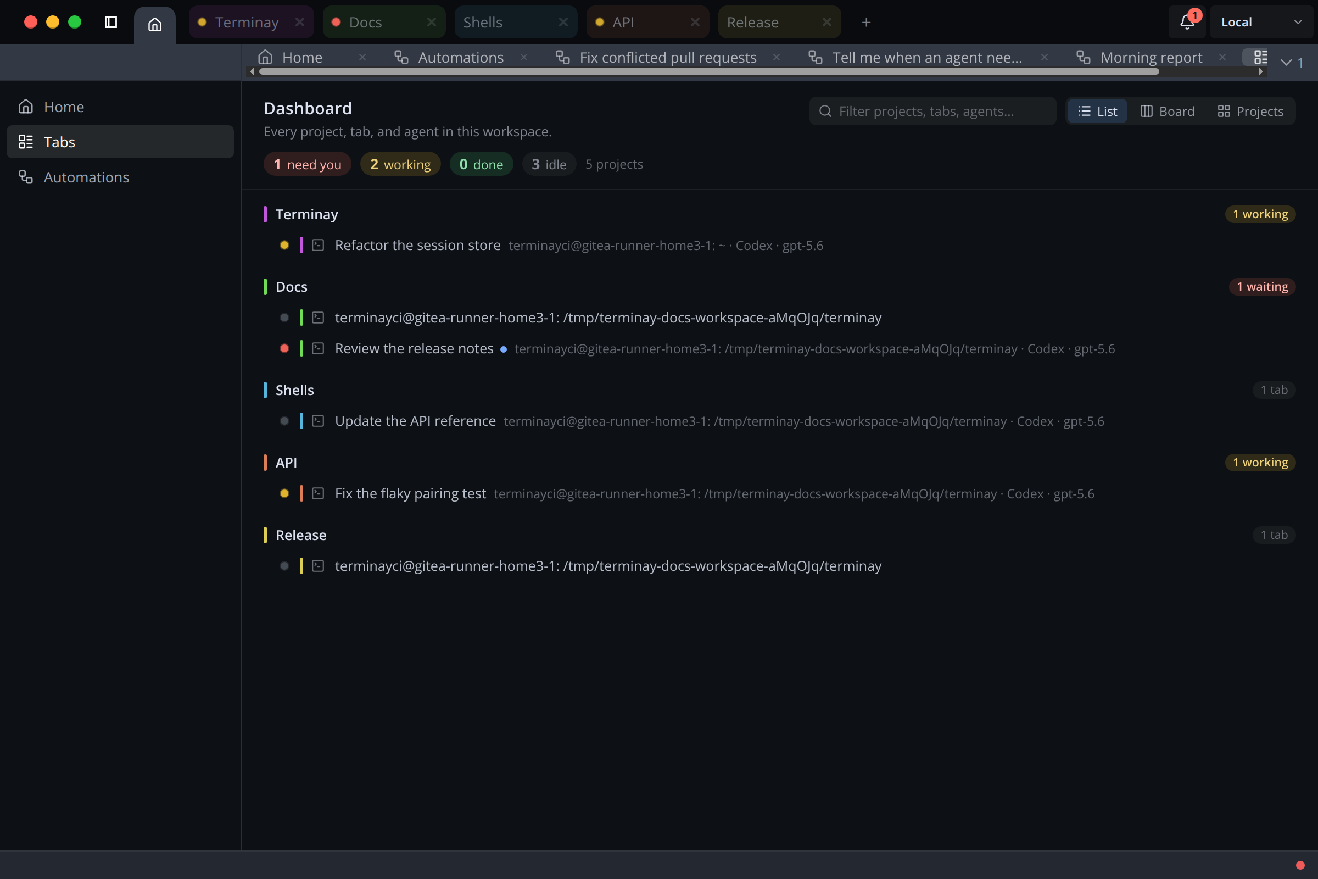
Task: Open the notifications bell
Action: (1187, 22)
